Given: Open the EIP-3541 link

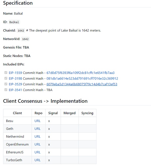Looking at the screenshot, I should tap(15, 90).
